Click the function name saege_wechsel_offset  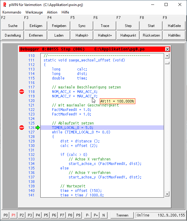(89, 60)
